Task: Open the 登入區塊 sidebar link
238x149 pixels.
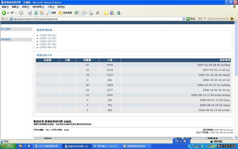Action: [6, 29]
